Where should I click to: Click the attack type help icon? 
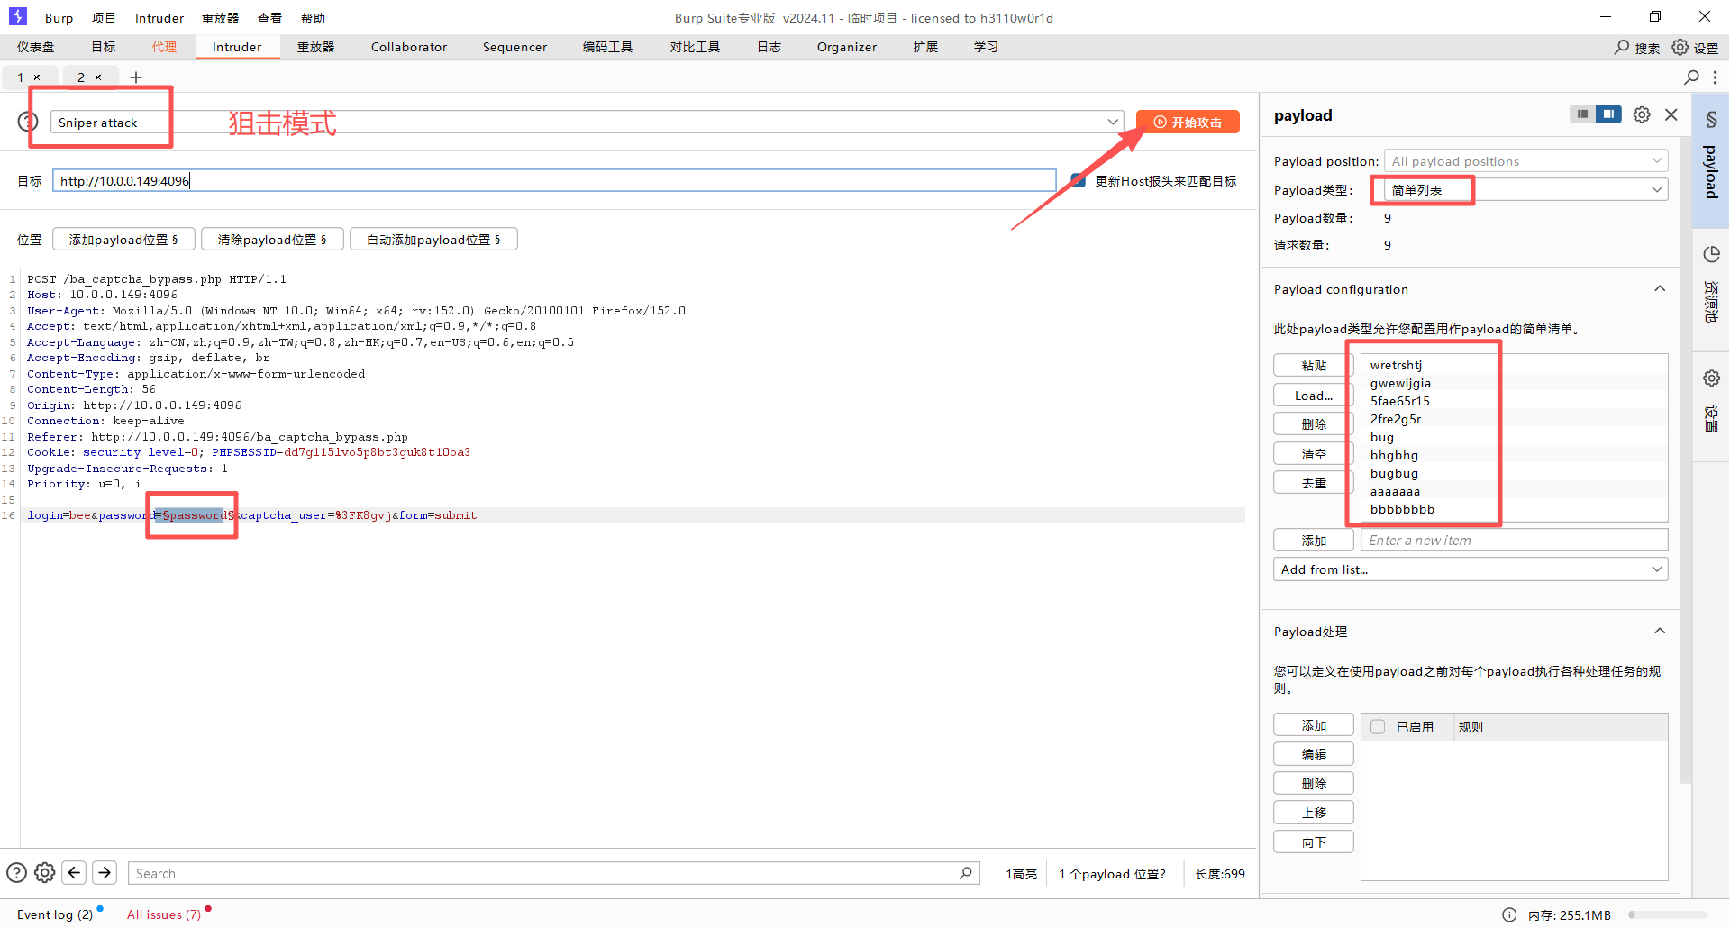(x=28, y=122)
